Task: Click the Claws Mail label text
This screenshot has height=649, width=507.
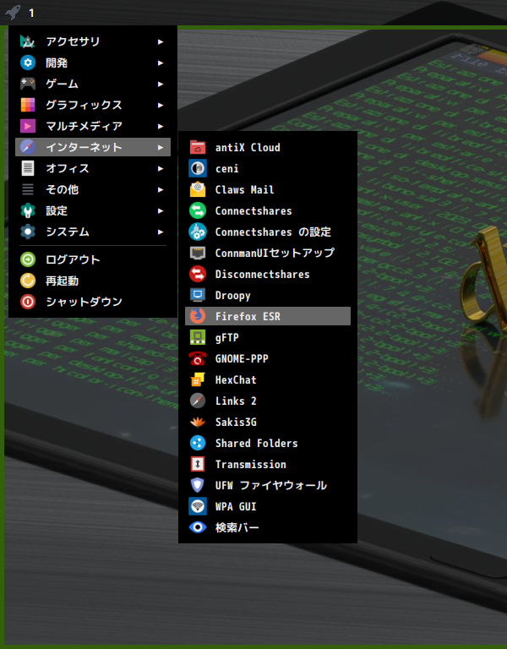Action: pyautogui.click(x=244, y=189)
